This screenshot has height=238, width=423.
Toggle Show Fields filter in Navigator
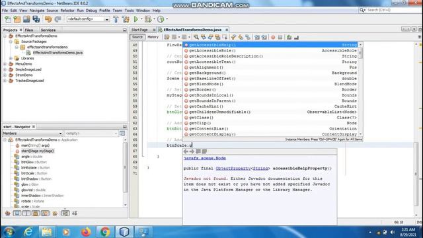[17, 214]
